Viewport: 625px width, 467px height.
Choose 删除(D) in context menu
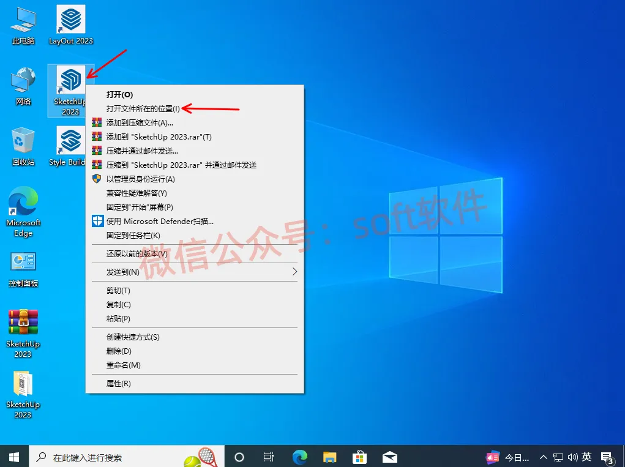[x=195, y=351]
